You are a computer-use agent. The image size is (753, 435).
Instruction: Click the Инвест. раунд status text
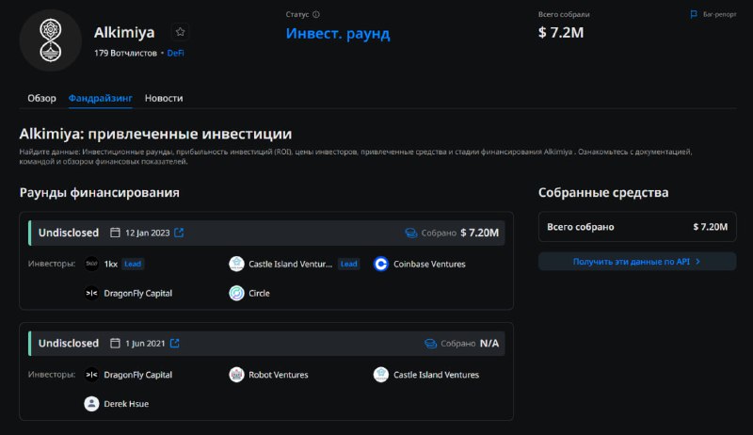tap(338, 34)
